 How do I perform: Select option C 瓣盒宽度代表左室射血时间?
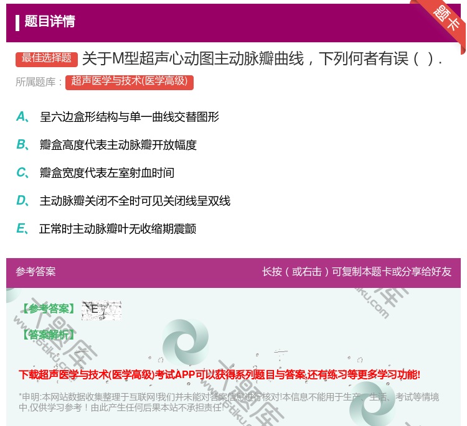[x=95, y=172]
